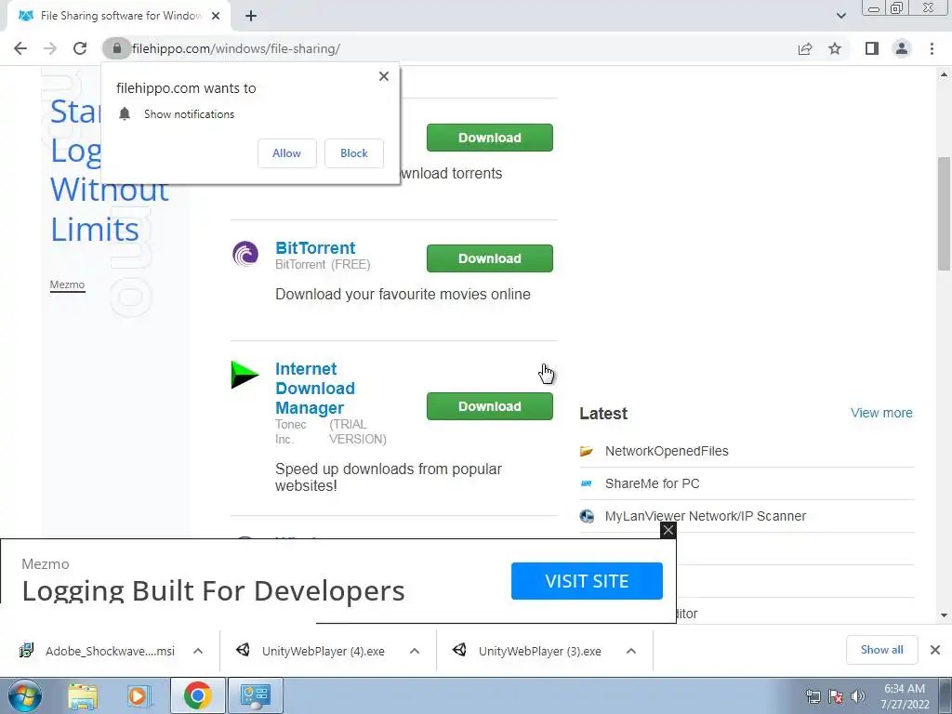Click the ShareMe for PC icon
952x714 pixels.
pyautogui.click(x=587, y=483)
